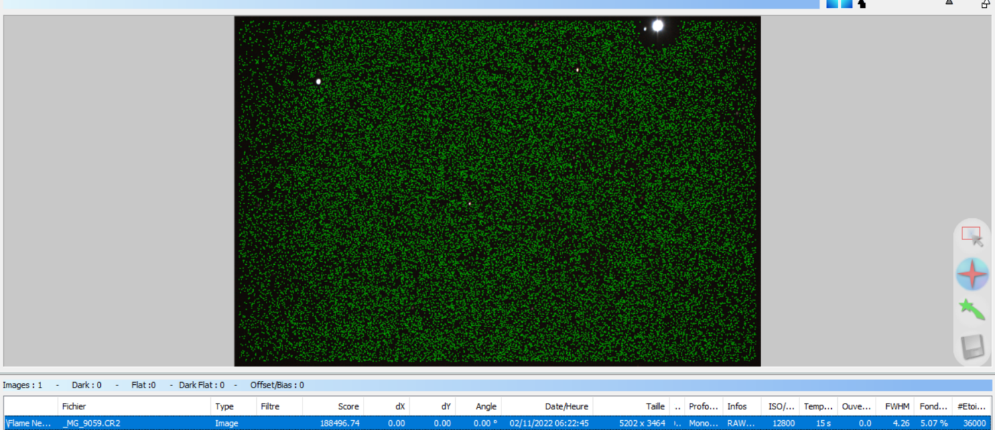Viewport: 995px width, 430px height.
Task: Sort list by the Date/Heure column header
Action: [x=547, y=406]
